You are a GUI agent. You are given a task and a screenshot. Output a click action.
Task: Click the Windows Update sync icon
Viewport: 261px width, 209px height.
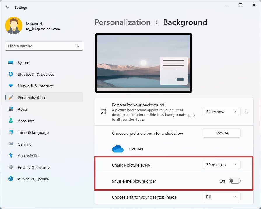click(11, 179)
